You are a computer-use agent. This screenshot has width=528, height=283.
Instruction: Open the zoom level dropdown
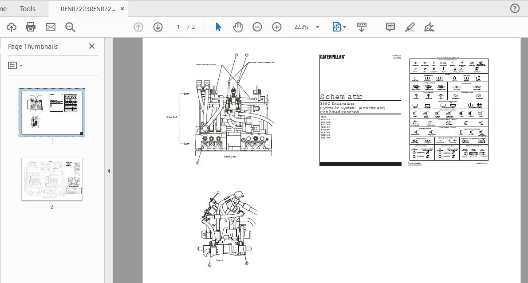click(x=317, y=27)
